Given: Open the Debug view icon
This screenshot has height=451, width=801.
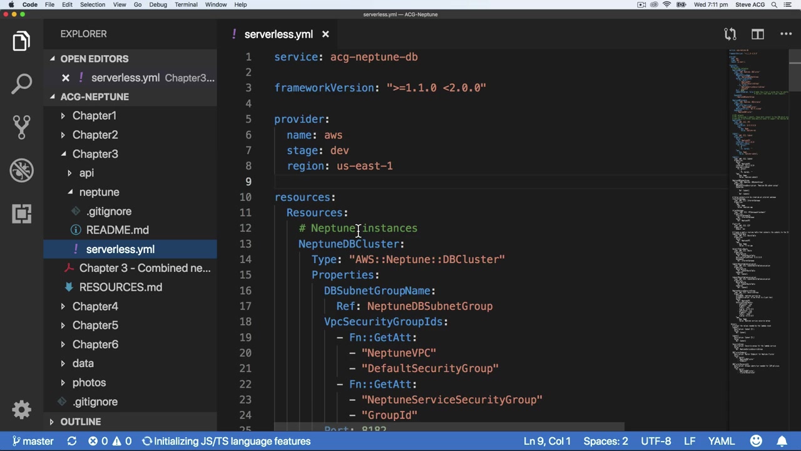Looking at the screenshot, I should (x=21, y=170).
